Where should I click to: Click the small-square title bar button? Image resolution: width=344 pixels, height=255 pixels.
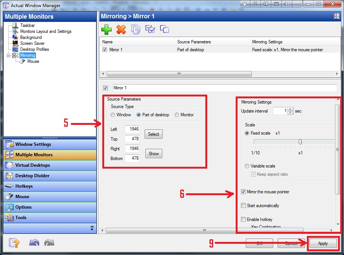click(298, 4)
